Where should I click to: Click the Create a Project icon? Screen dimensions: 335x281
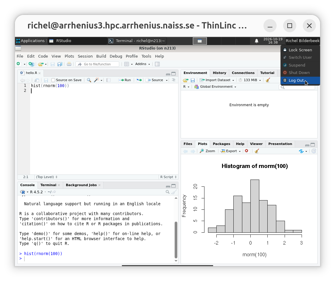[31, 64]
